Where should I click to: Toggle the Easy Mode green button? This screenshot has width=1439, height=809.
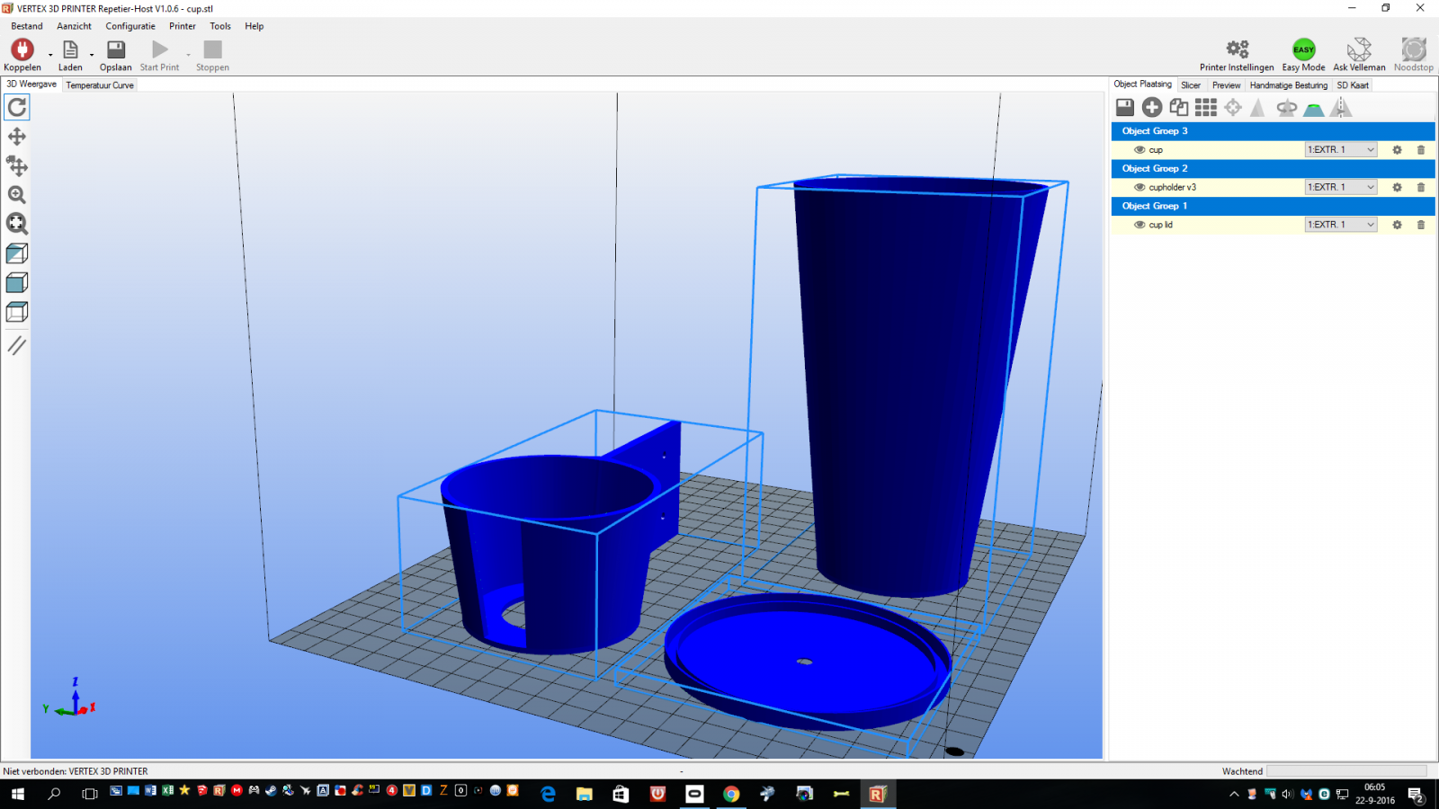[x=1303, y=49]
